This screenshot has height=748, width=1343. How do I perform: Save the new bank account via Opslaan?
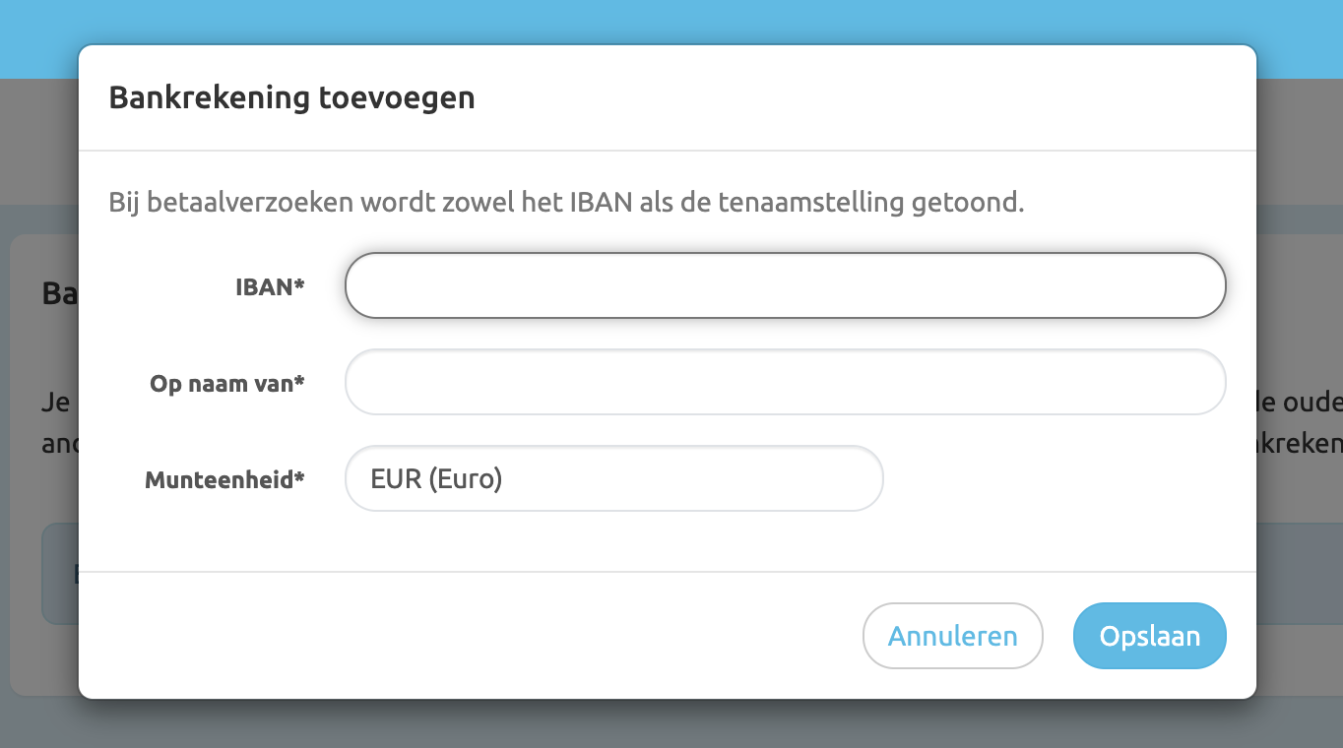click(x=1149, y=636)
